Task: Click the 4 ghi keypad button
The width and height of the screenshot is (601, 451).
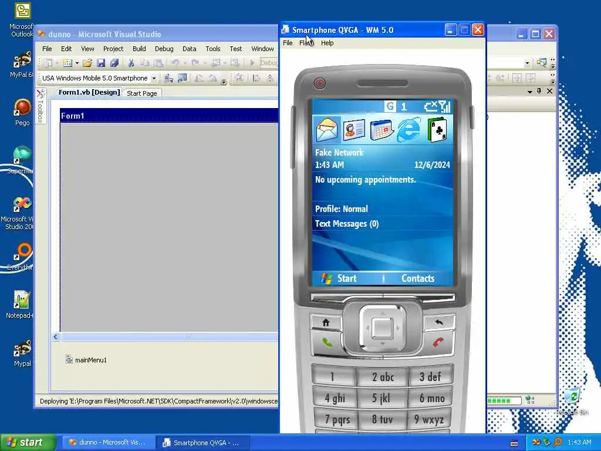Action: pyautogui.click(x=334, y=399)
